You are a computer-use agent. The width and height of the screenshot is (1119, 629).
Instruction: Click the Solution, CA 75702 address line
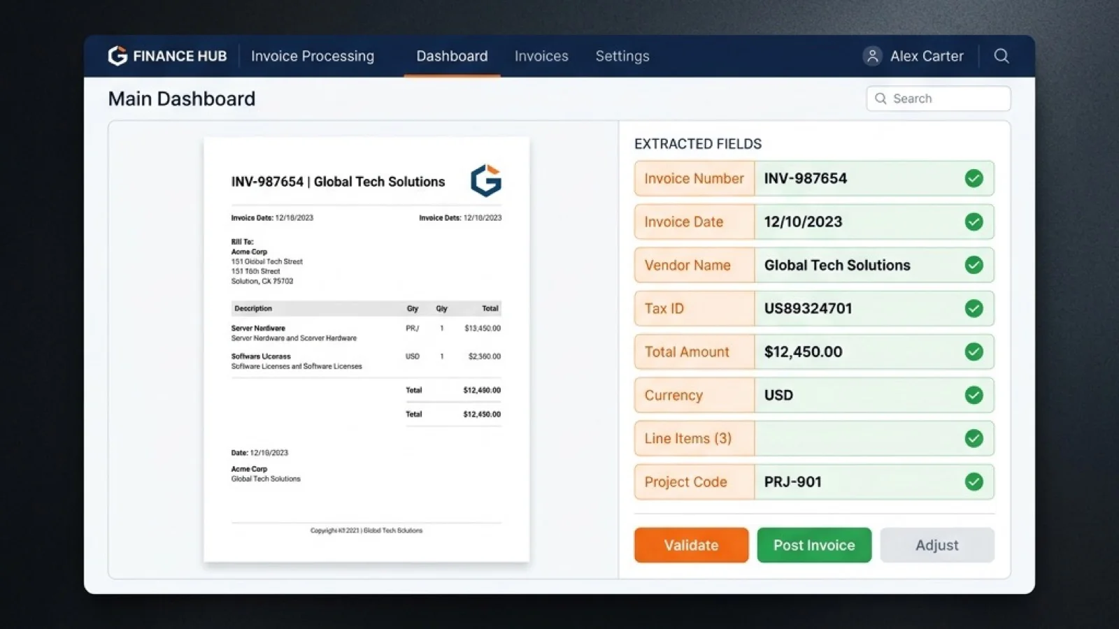(262, 281)
